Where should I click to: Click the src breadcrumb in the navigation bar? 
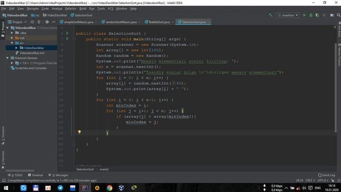point(35,15)
